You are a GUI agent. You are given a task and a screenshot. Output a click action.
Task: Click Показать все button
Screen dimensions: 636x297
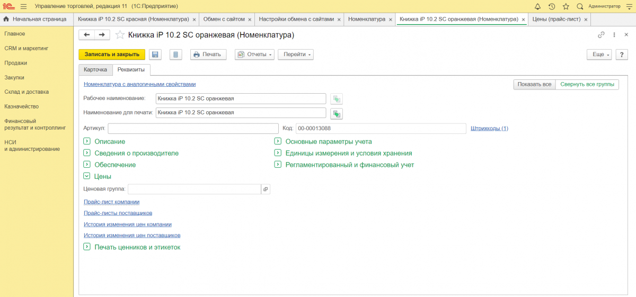click(x=535, y=85)
